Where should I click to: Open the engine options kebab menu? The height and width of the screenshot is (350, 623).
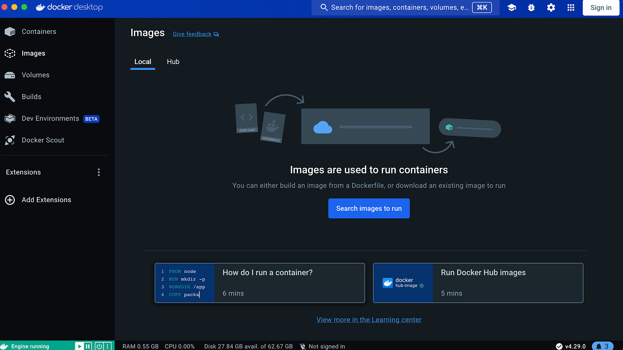pos(107,346)
